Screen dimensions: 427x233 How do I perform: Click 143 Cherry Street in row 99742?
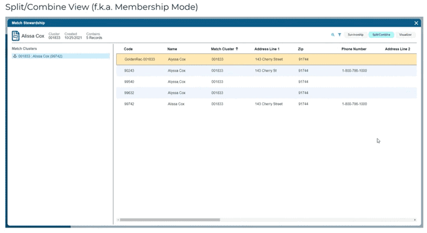[x=269, y=104]
